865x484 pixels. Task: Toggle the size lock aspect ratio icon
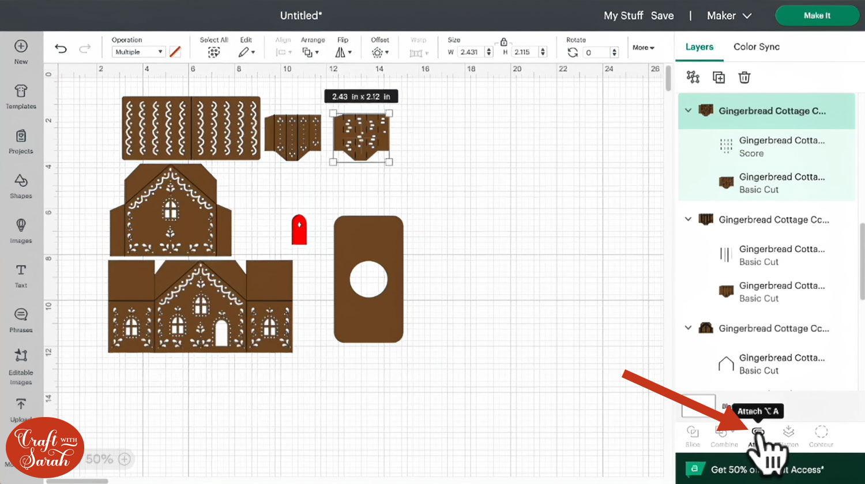pyautogui.click(x=503, y=42)
